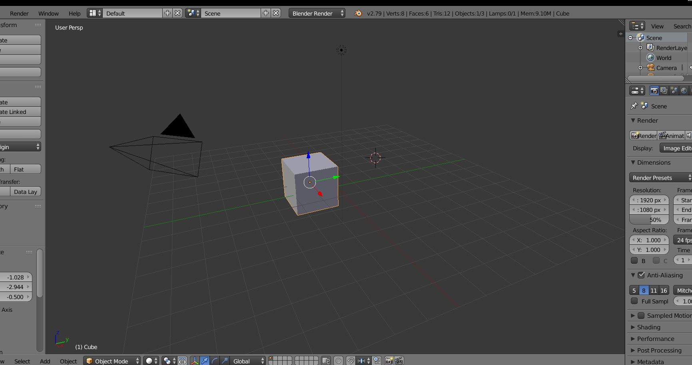Set anti-aliasing samples to 16
The width and height of the screenshot is (692, 365).
pos(664,290)
